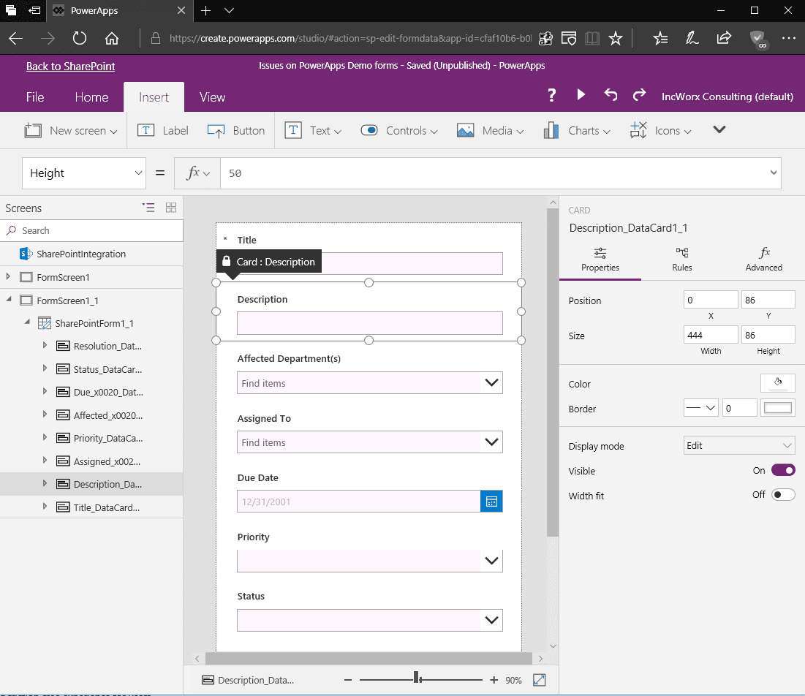
Task: Insert a Button control from the ribbon
Action: coord(235,130)
